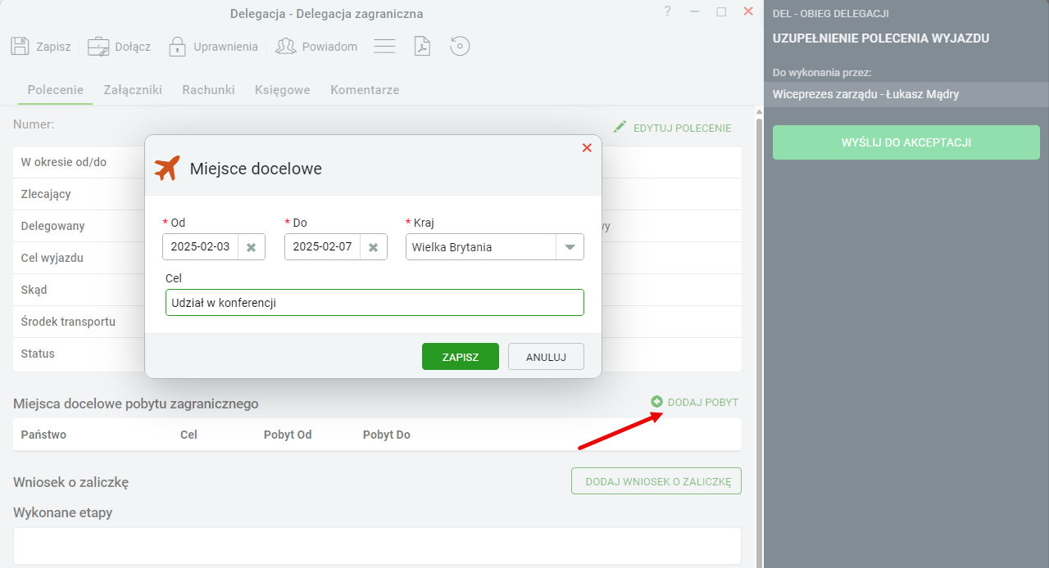
Task: Open Uprawnienia padlock icon
Action: [177, 46]
